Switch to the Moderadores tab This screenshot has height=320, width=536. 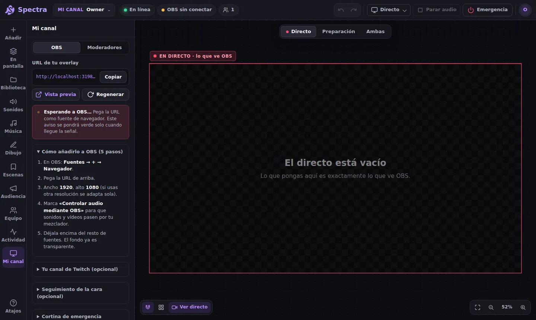coord(105,48)
